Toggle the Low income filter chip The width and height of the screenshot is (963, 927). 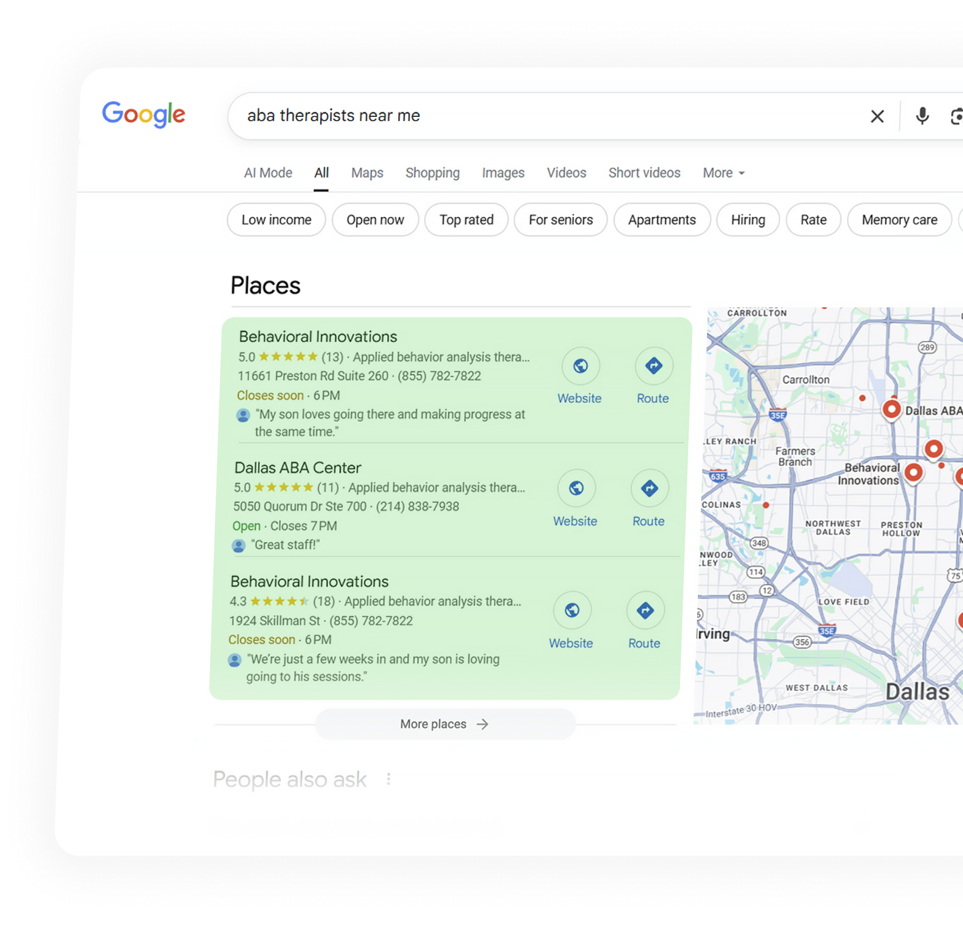tap(276, 220)
